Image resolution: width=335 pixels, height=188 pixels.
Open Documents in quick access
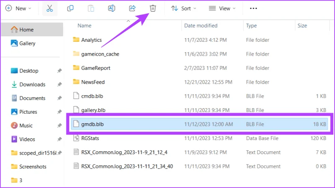[x=28, y=98]
